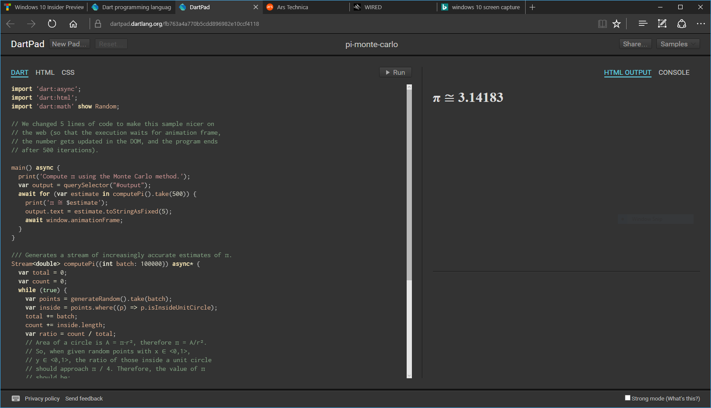Click the import 'dart:async' line
The width and height of the screenshot is (711, 408).
46,89
